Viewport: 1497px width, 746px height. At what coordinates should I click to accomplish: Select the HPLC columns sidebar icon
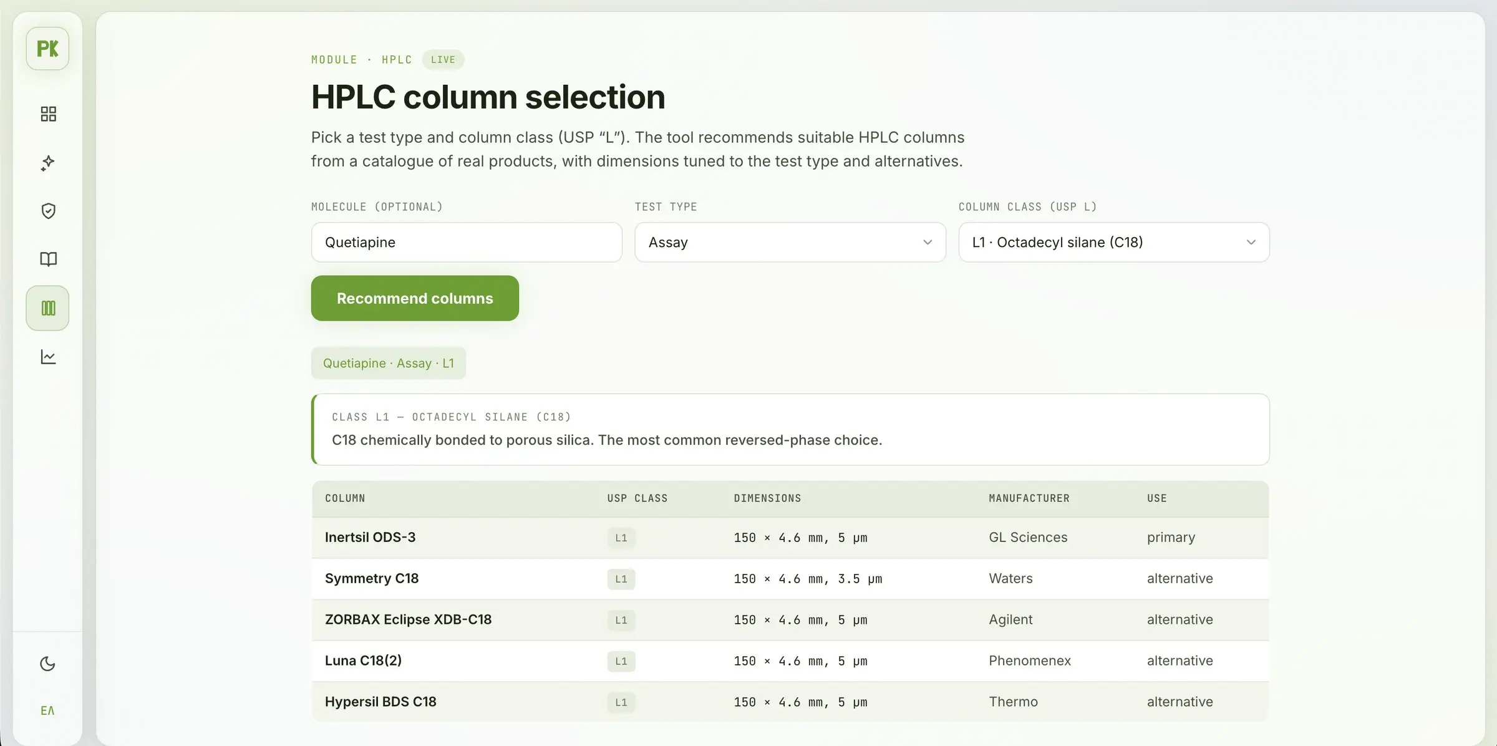coord(47,308)
